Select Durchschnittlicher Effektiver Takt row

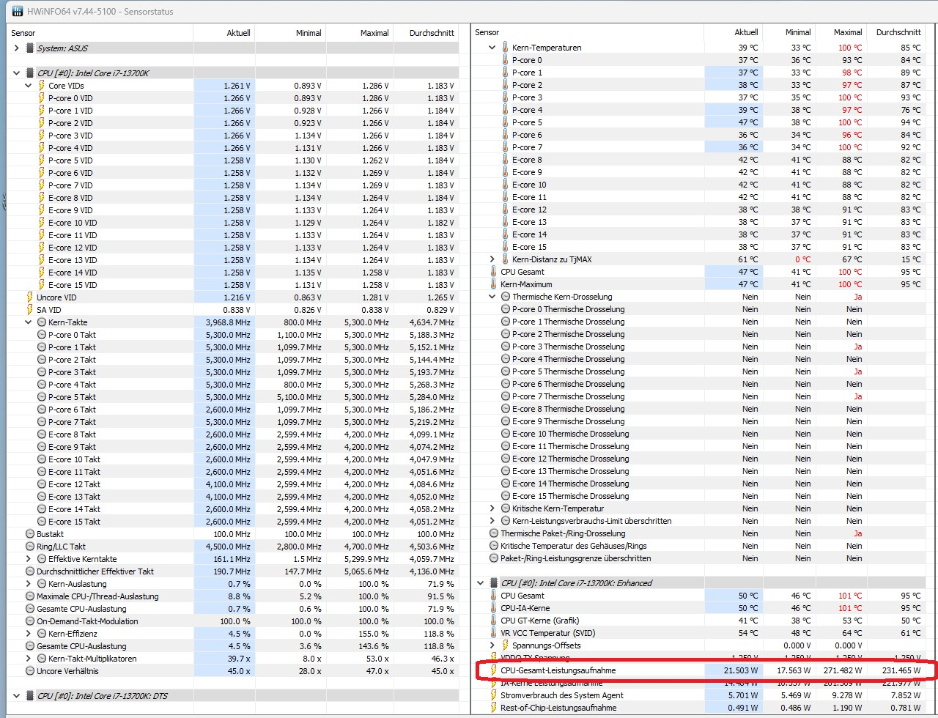coord(233,571)
